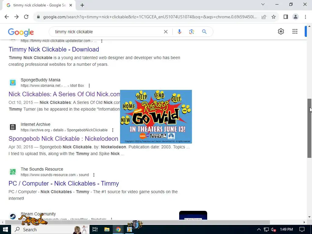312x234 pixels.
Task: Click SEND paw on Rugrats popup
Action: coord(159,95)
